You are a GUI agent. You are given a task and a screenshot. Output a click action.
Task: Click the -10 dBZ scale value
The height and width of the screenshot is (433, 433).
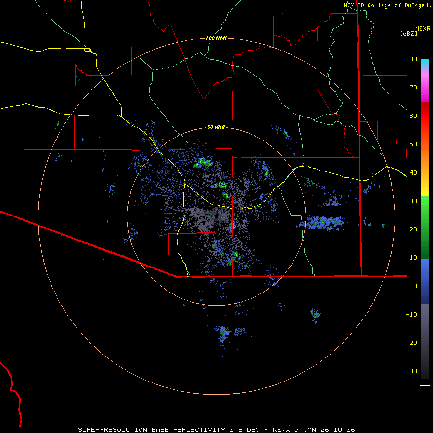(411, 315)
